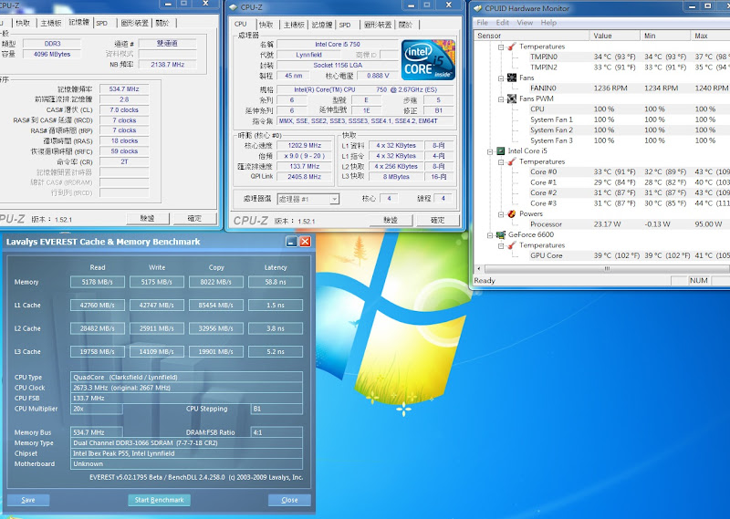The width and height of the screenshot is (730, 519).
Task: Click the Value column header
Action: pos(614,36)
